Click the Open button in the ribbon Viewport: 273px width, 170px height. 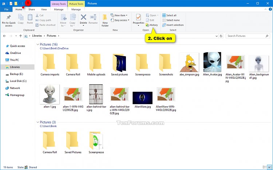point(152,15)
